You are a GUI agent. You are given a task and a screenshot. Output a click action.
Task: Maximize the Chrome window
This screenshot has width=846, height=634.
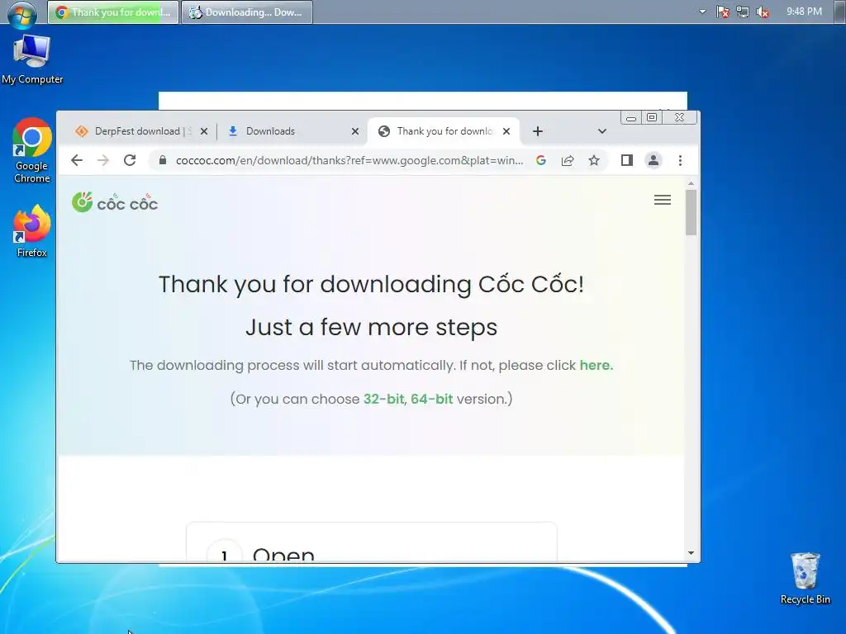[x=652, y=117]
